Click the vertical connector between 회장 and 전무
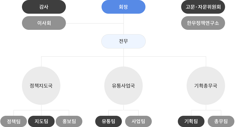 coord(123,24)
